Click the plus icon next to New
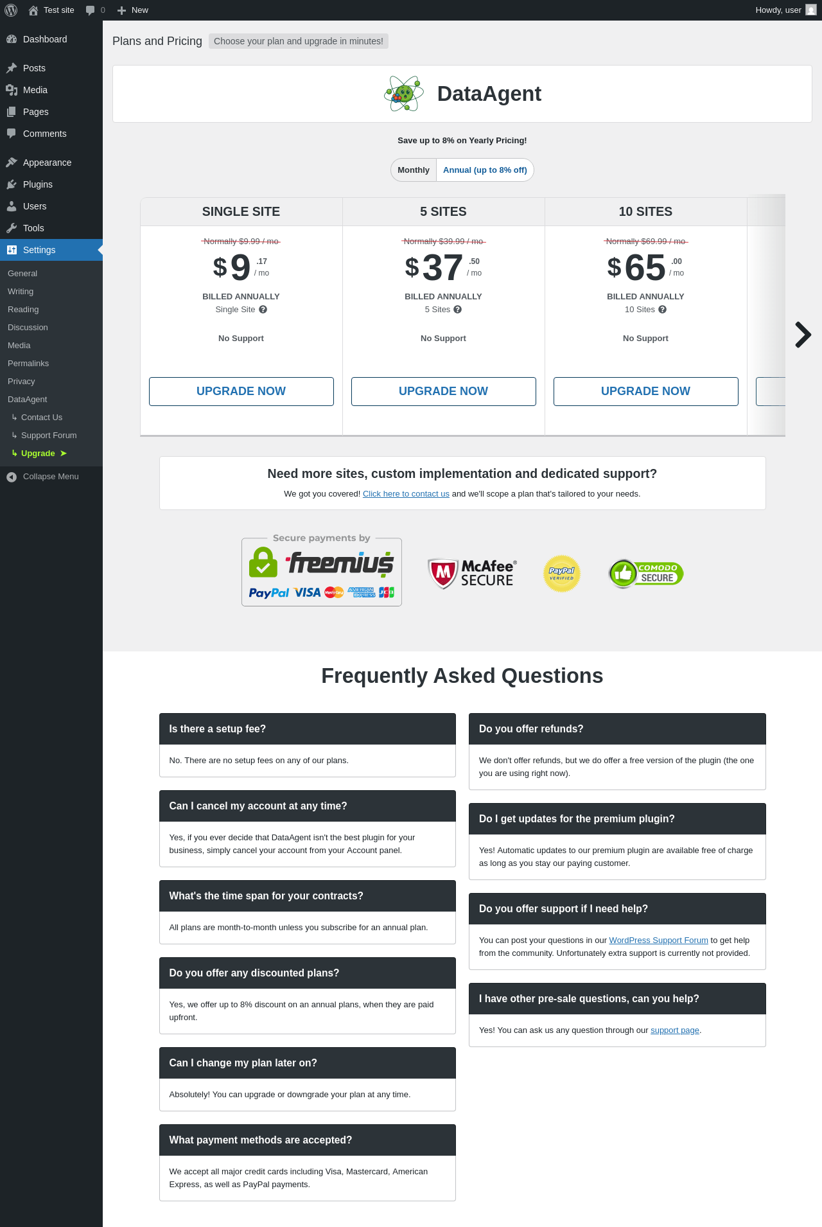This screenshot has width=822, height=1227. (x=121, y=10)
